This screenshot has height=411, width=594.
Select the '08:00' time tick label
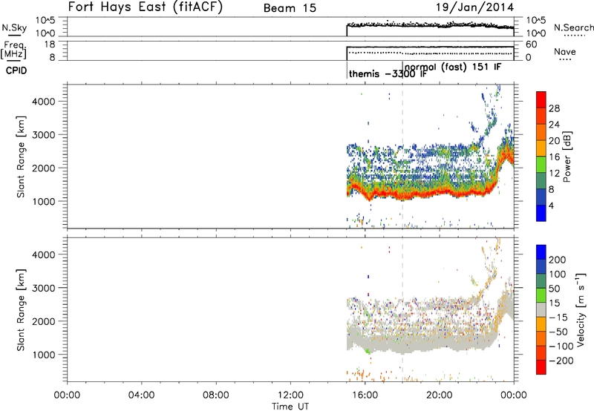(215, 395)
